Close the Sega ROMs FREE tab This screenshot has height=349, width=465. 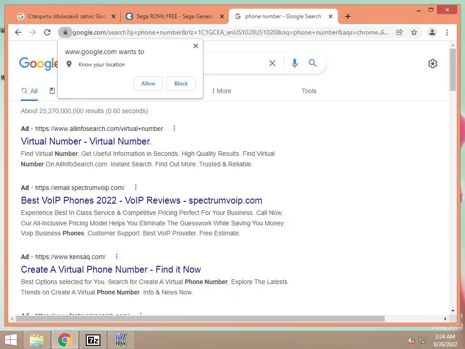pyautogui.click(x=222, y=16)
